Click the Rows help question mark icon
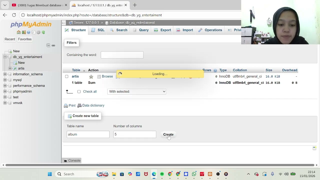The width and height of the screenshot is (320, 180). [x=215, y=70]
